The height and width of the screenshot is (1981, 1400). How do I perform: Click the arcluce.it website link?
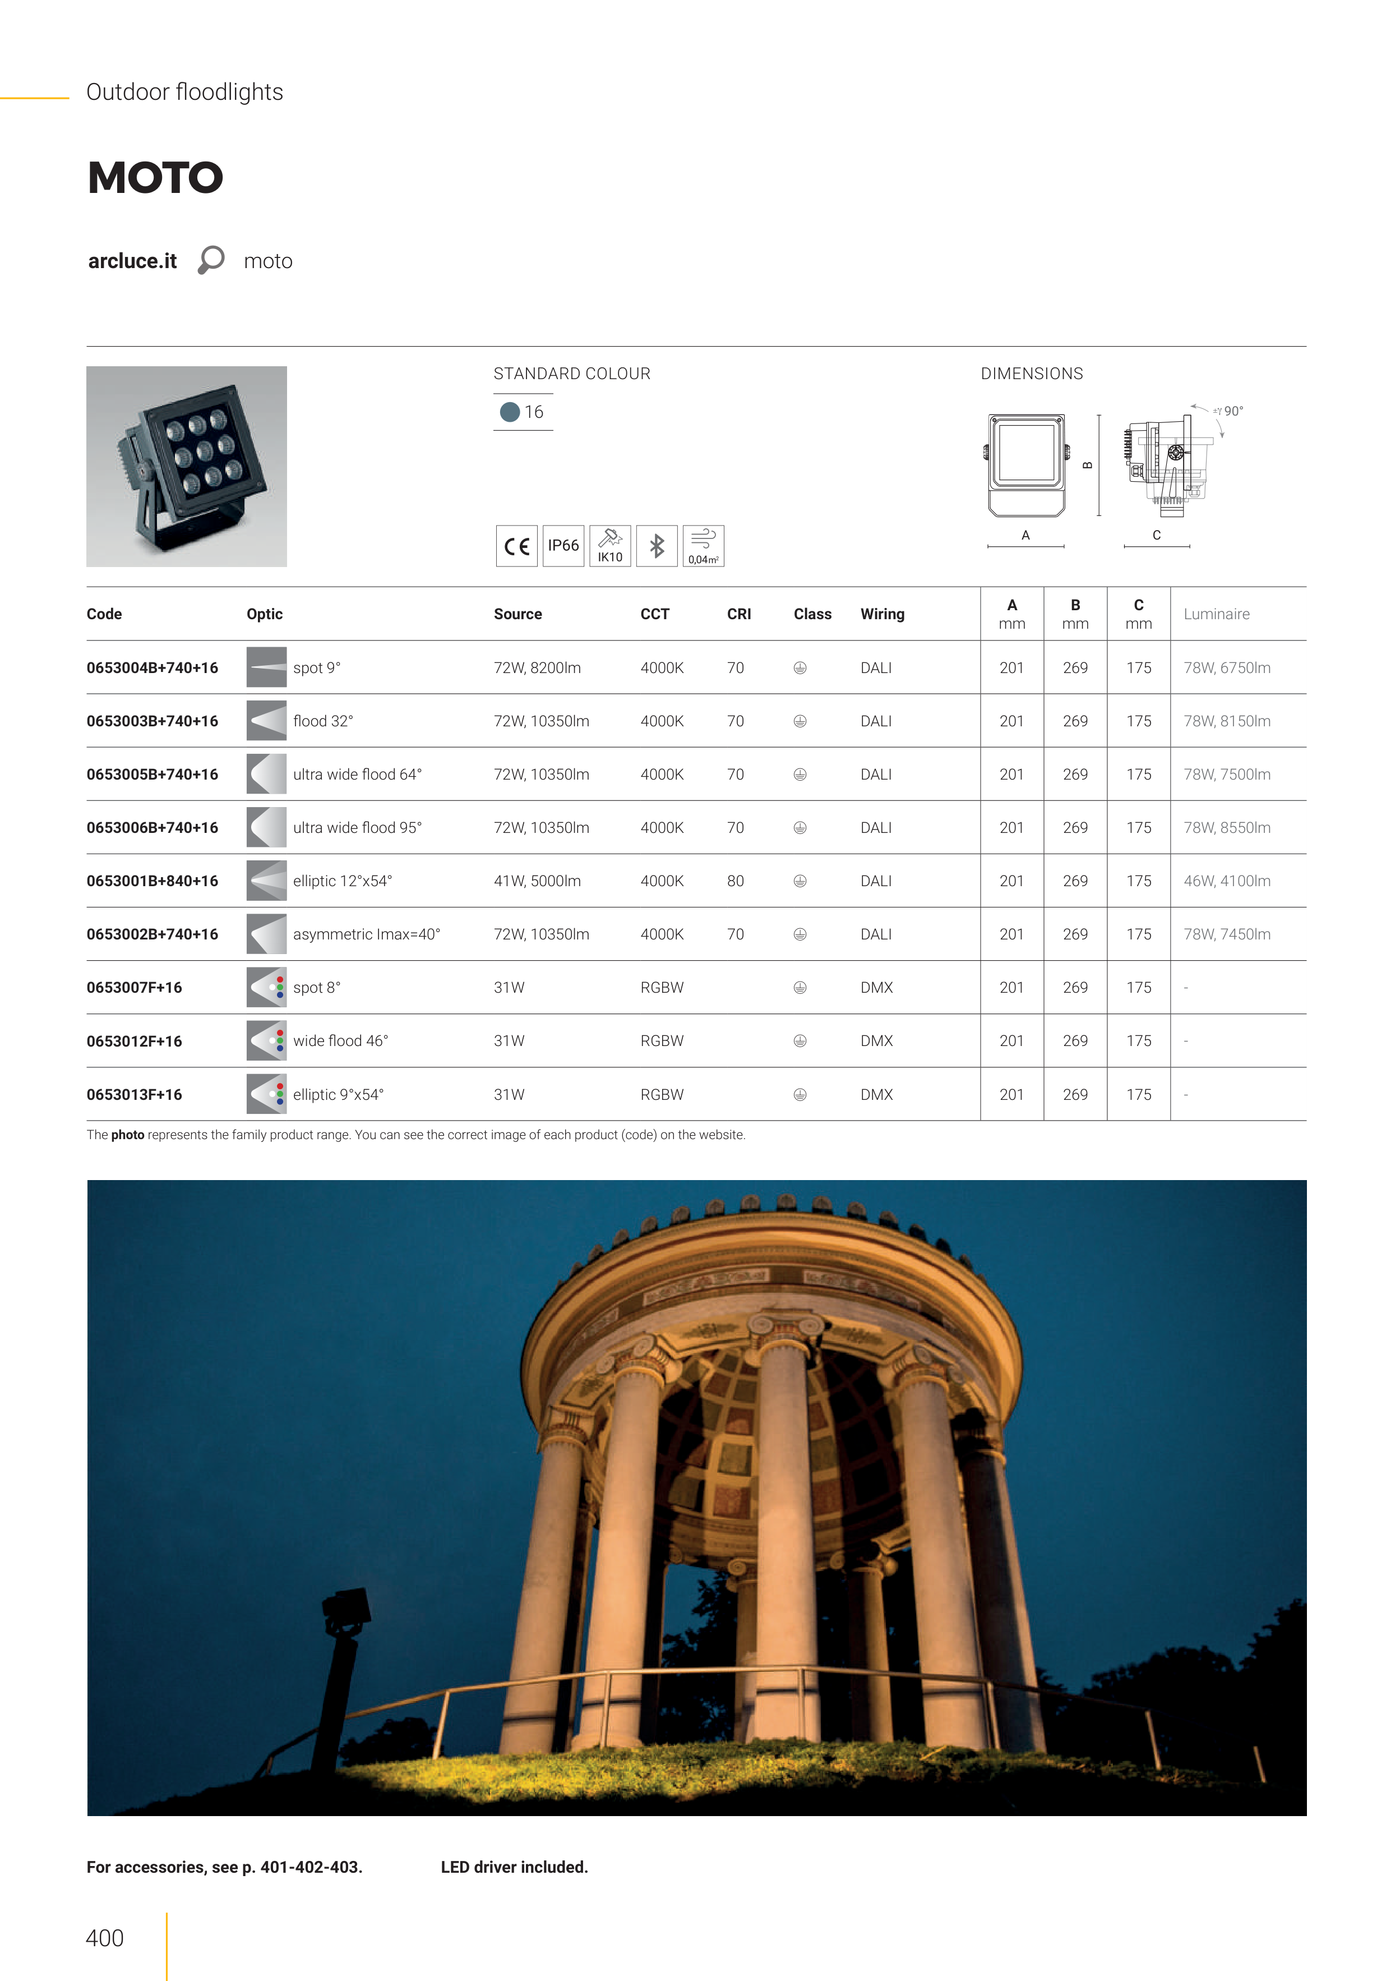132,261
